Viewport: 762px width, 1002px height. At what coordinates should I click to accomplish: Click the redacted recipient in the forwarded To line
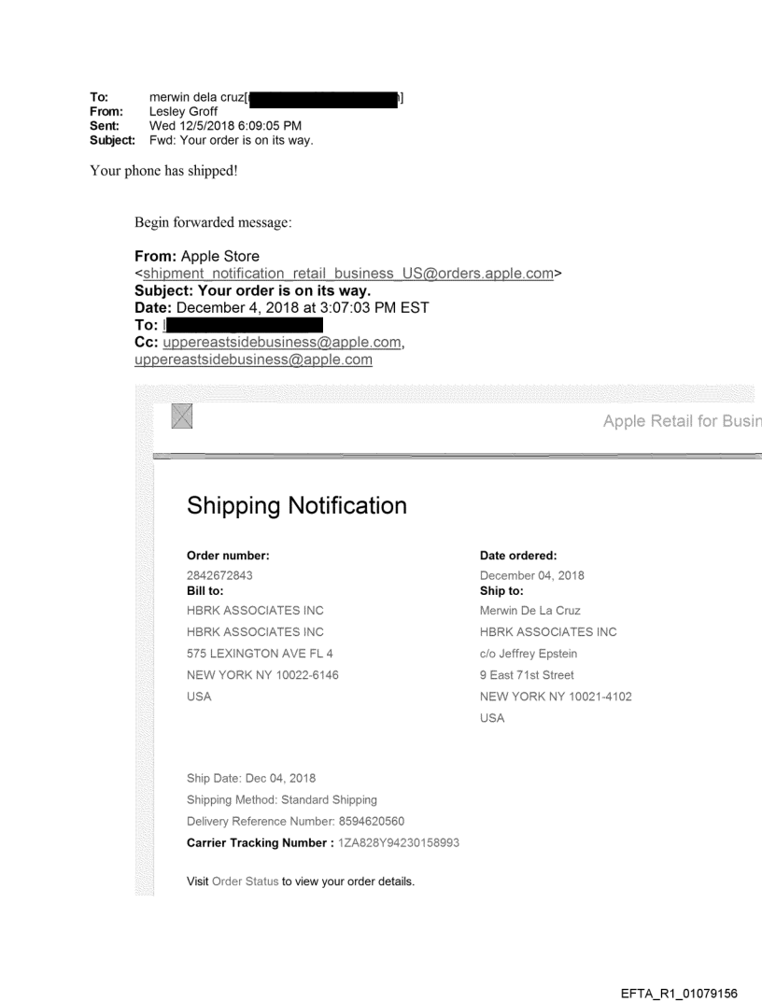(245, 325)
